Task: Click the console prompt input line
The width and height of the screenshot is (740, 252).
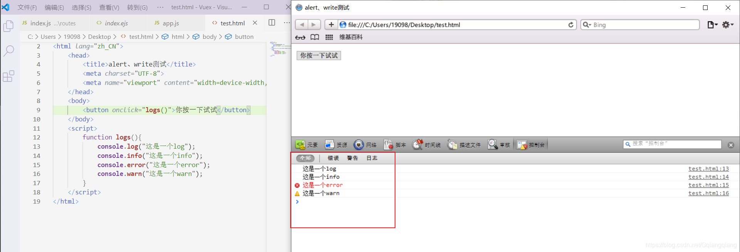Action: tap(515, 202)
